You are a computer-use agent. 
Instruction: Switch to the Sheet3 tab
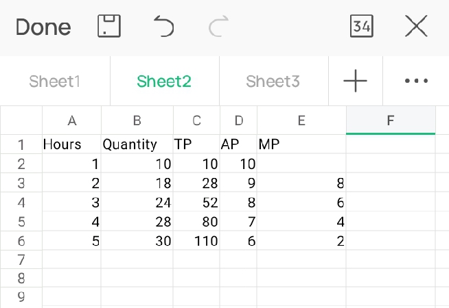click(x=273, y=81)
